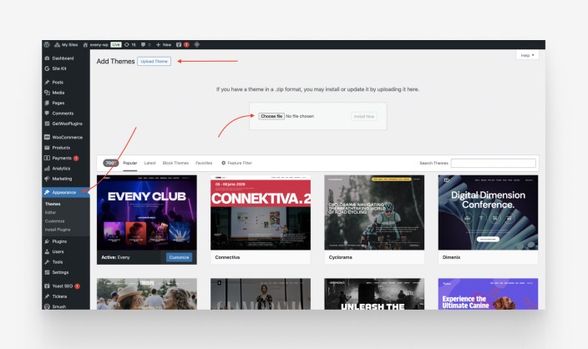Click the WooCommerce icon in sidebar

pyautogui.click(x=47, y=137)
